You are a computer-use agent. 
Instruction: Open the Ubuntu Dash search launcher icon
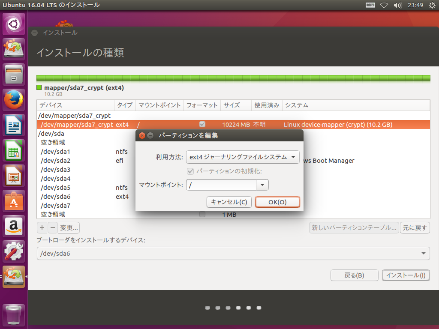click(x=14, y=24)
